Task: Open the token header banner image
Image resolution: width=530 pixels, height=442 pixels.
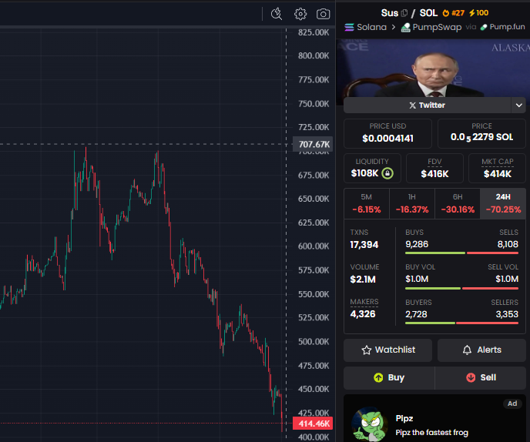Action: pyautogui.click(x=433, y=68)
